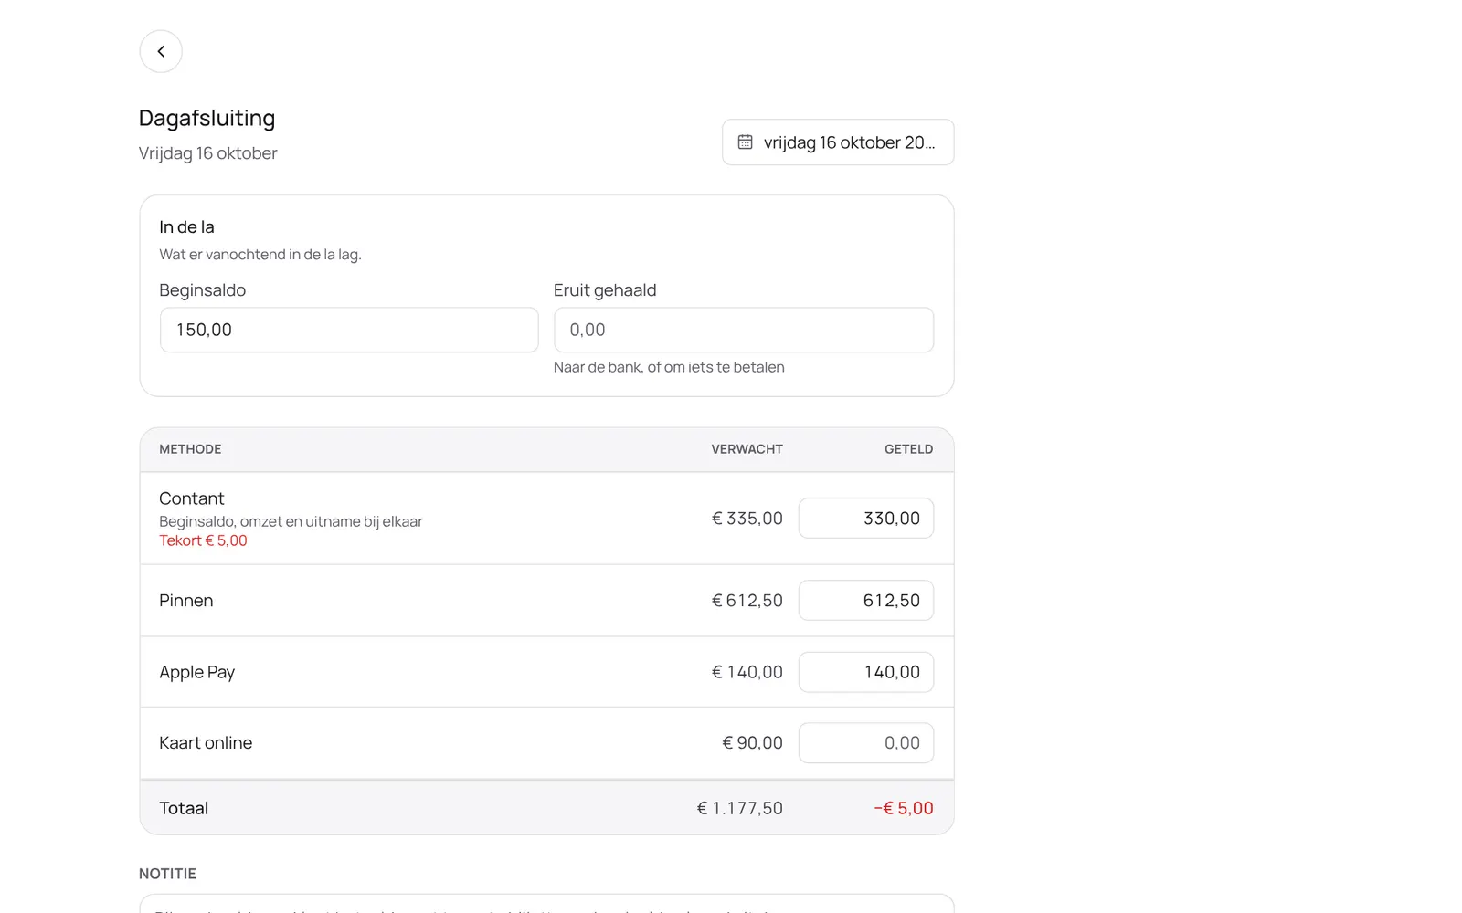Focus the Eruit gehaald amount field
This screenshot has width=1462, height=913.
point(744,330)
